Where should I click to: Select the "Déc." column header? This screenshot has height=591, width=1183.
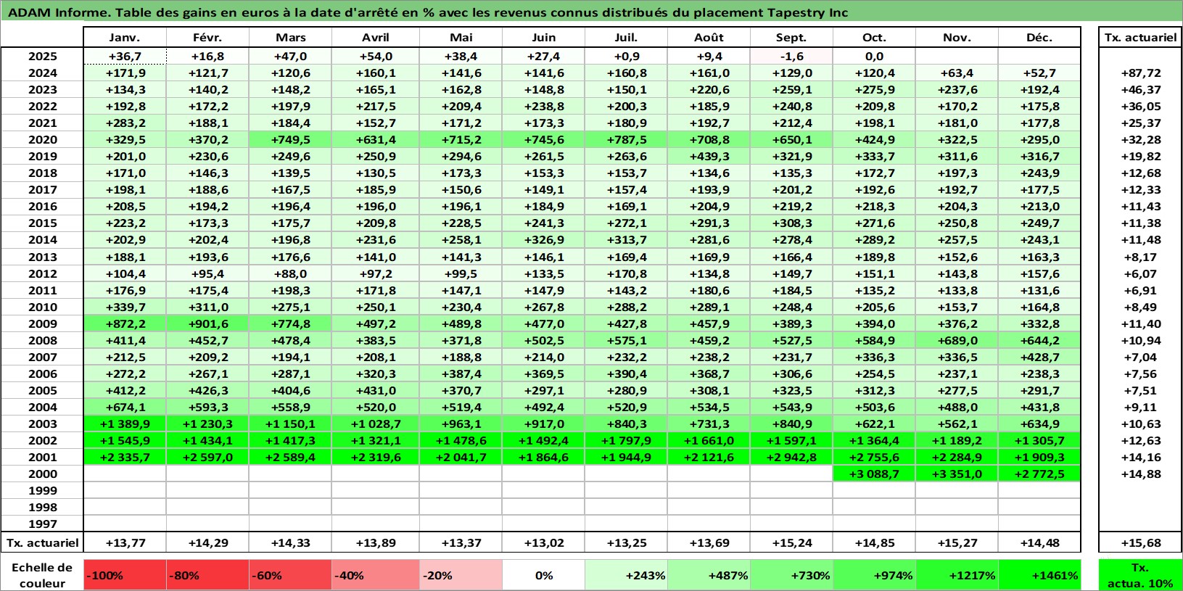tap(1039, 38)
